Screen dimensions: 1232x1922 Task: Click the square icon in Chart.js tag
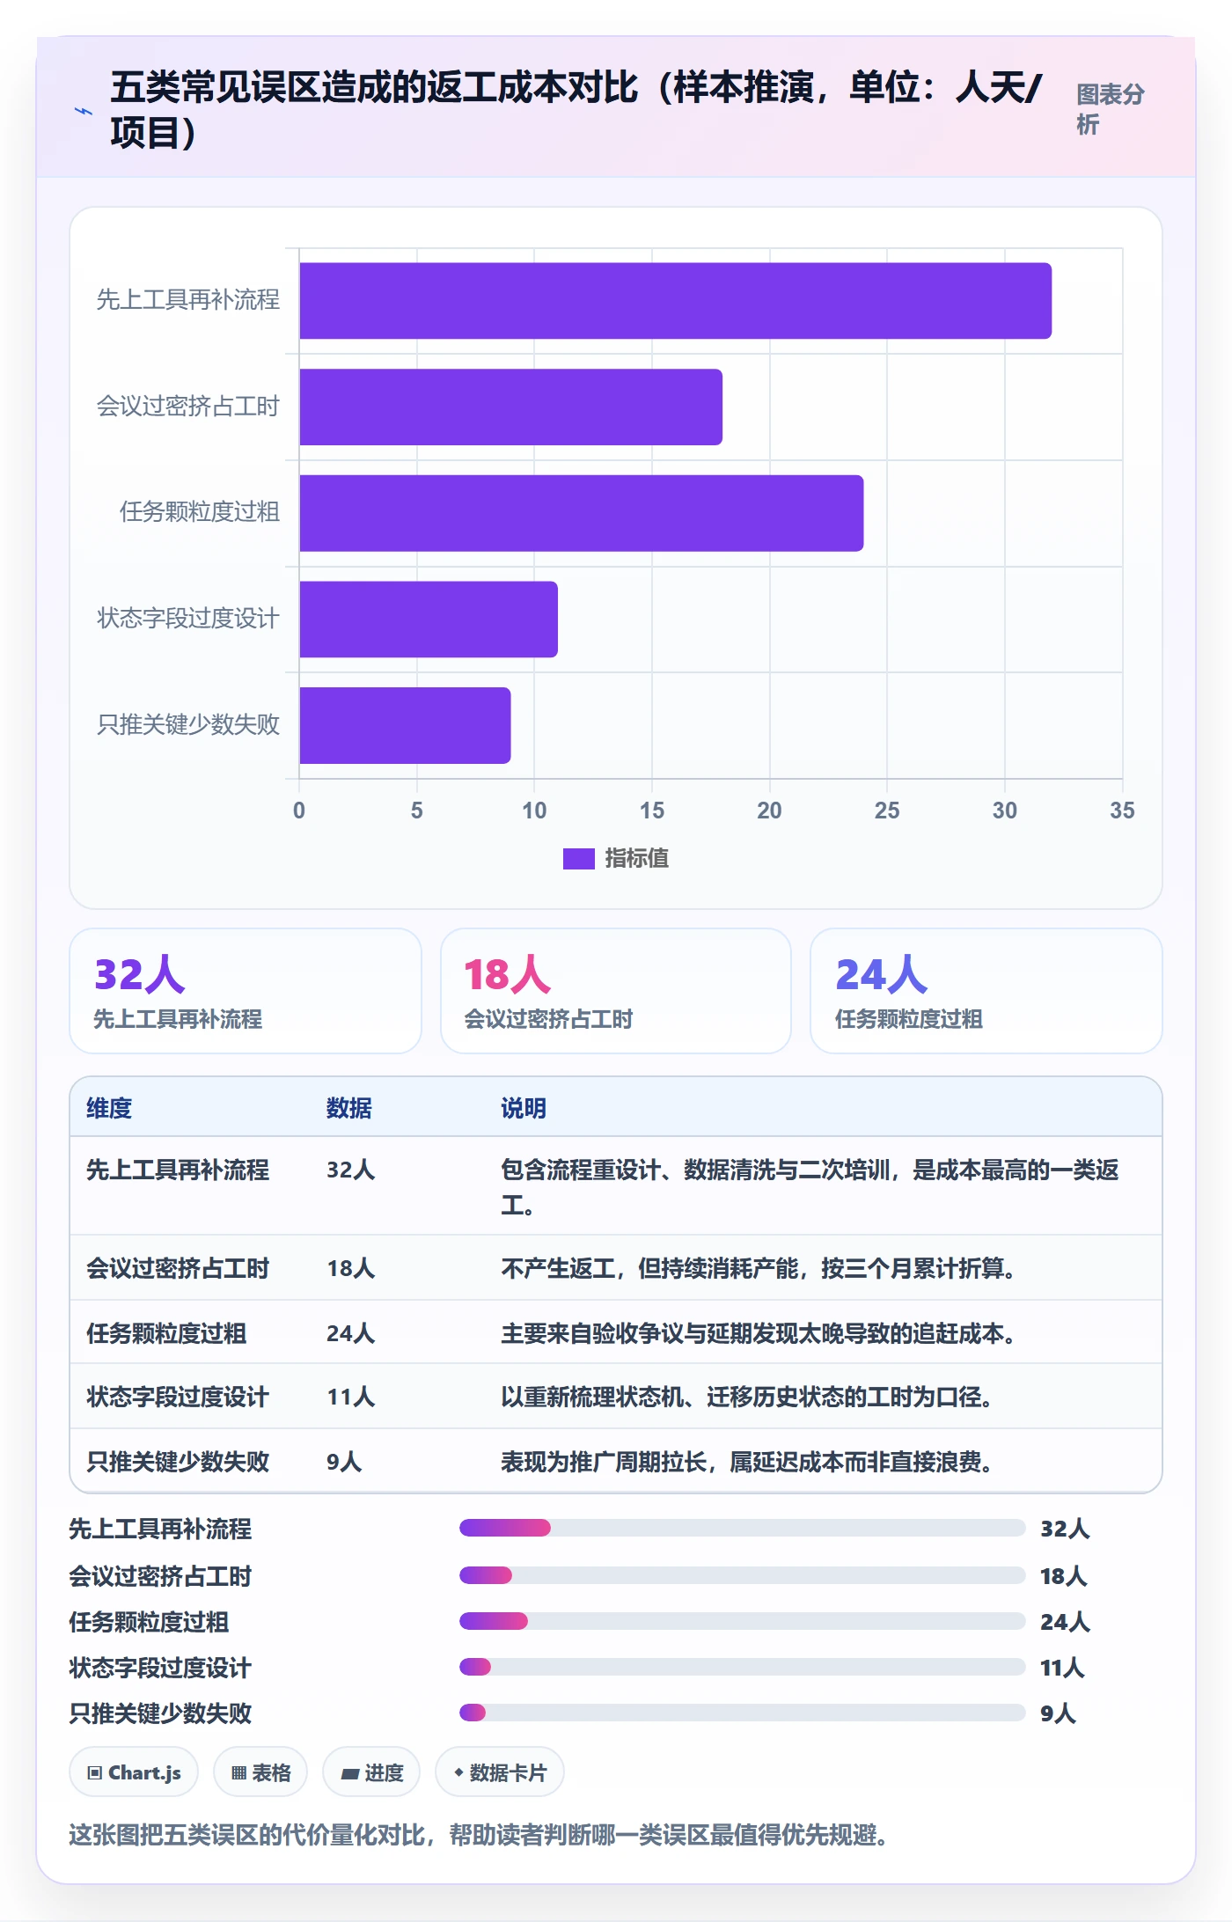(x=95, y=1773)
